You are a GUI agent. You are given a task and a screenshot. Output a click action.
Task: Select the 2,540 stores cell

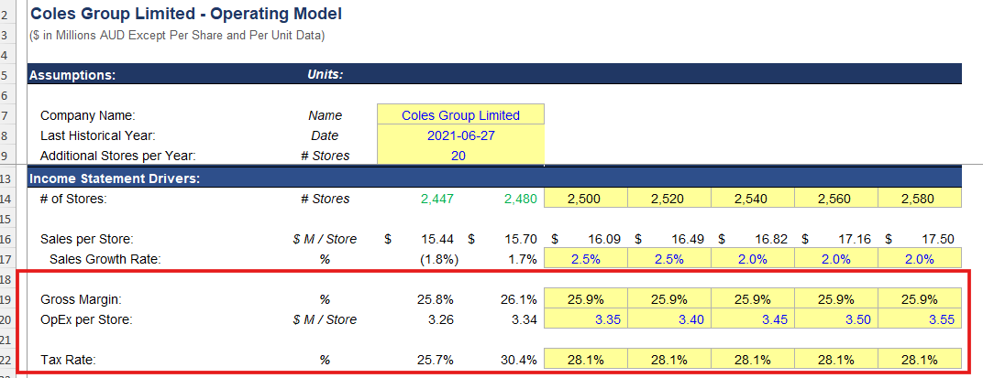point(752,199)
